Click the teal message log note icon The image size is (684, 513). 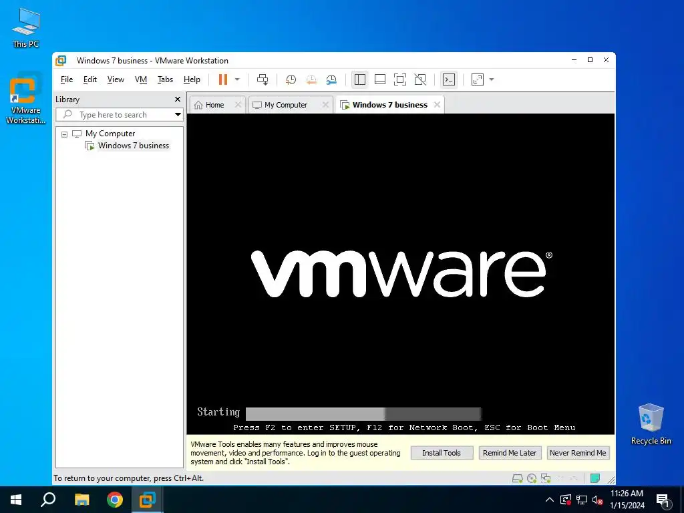[x=595, y=478]
